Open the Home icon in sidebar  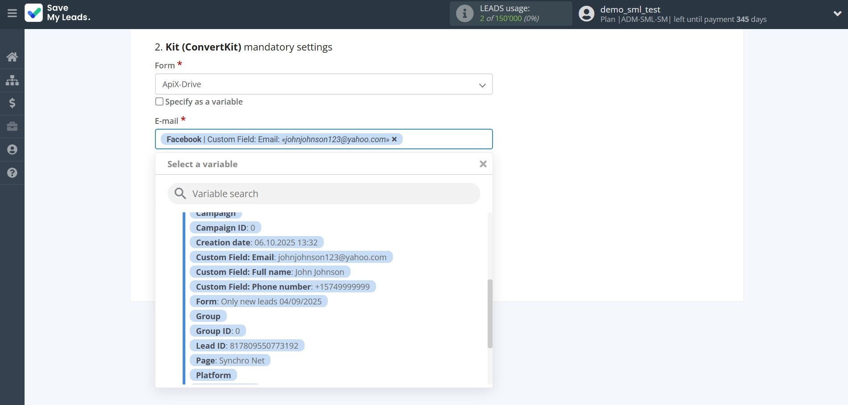(12, 57)
